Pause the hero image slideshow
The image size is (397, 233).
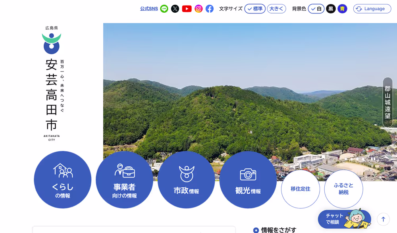coord(372,159)
